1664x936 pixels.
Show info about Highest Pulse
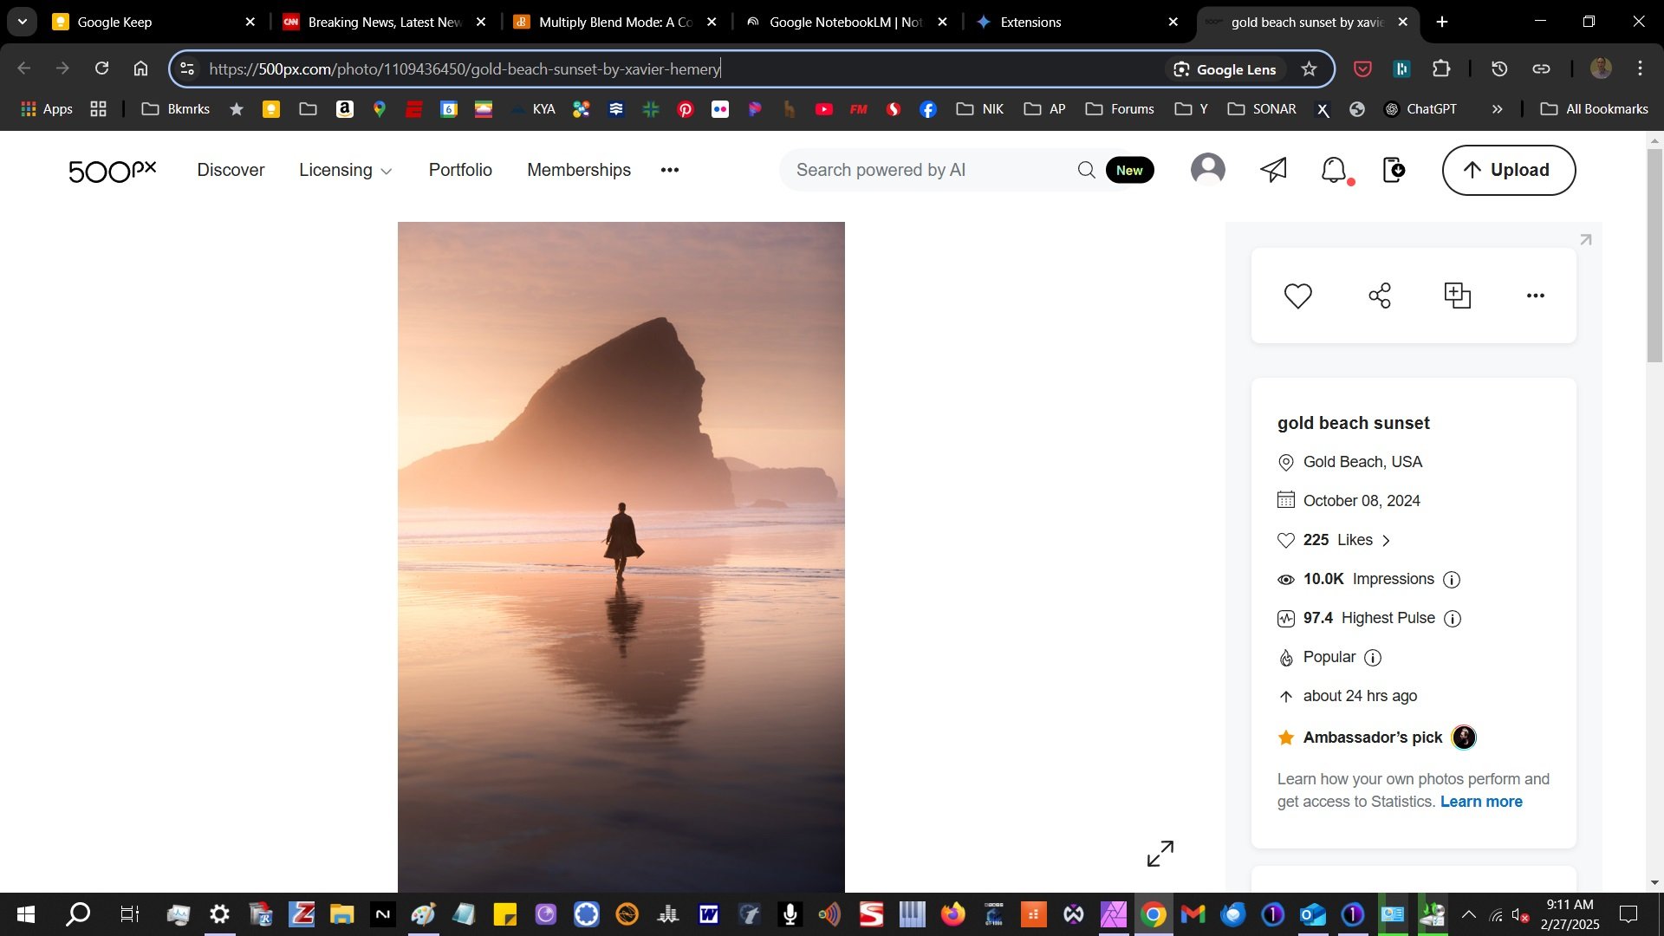pyautogui.click(x=1453, y=619)
